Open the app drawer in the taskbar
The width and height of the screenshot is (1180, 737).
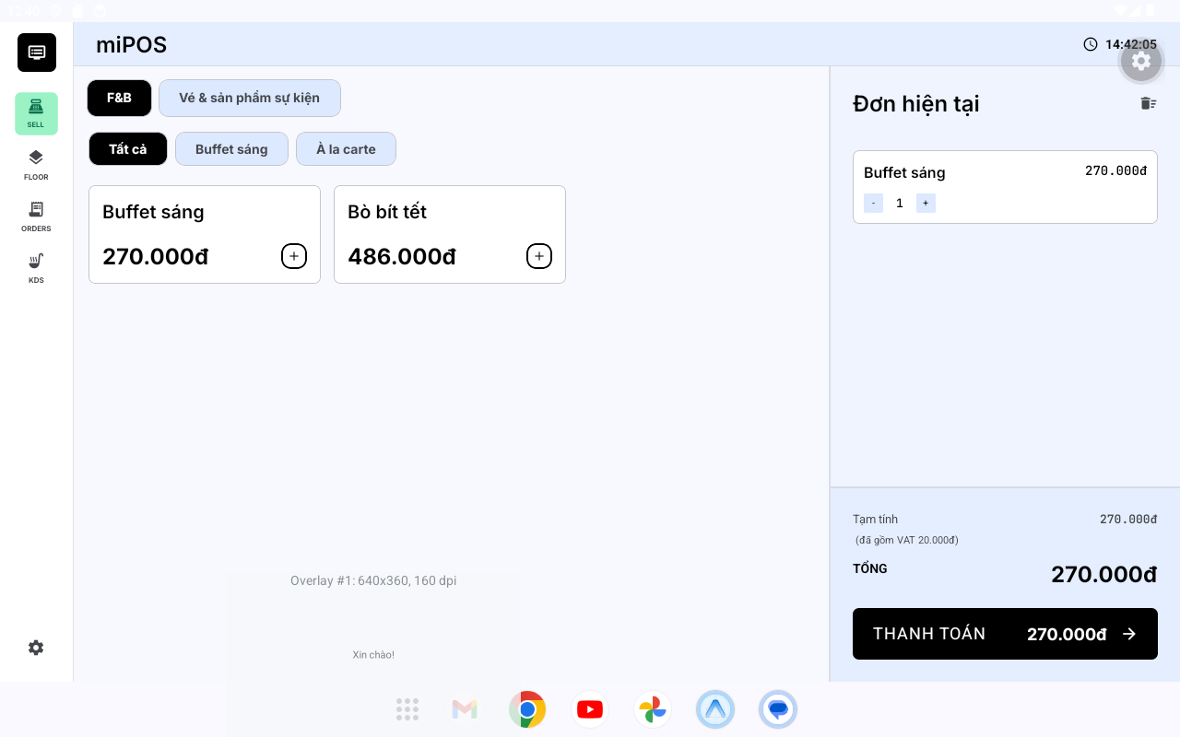coord(407,709)
